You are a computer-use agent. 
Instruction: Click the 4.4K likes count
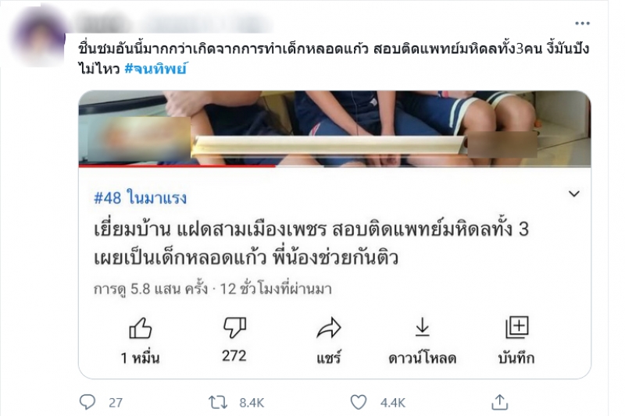[393, 403]
